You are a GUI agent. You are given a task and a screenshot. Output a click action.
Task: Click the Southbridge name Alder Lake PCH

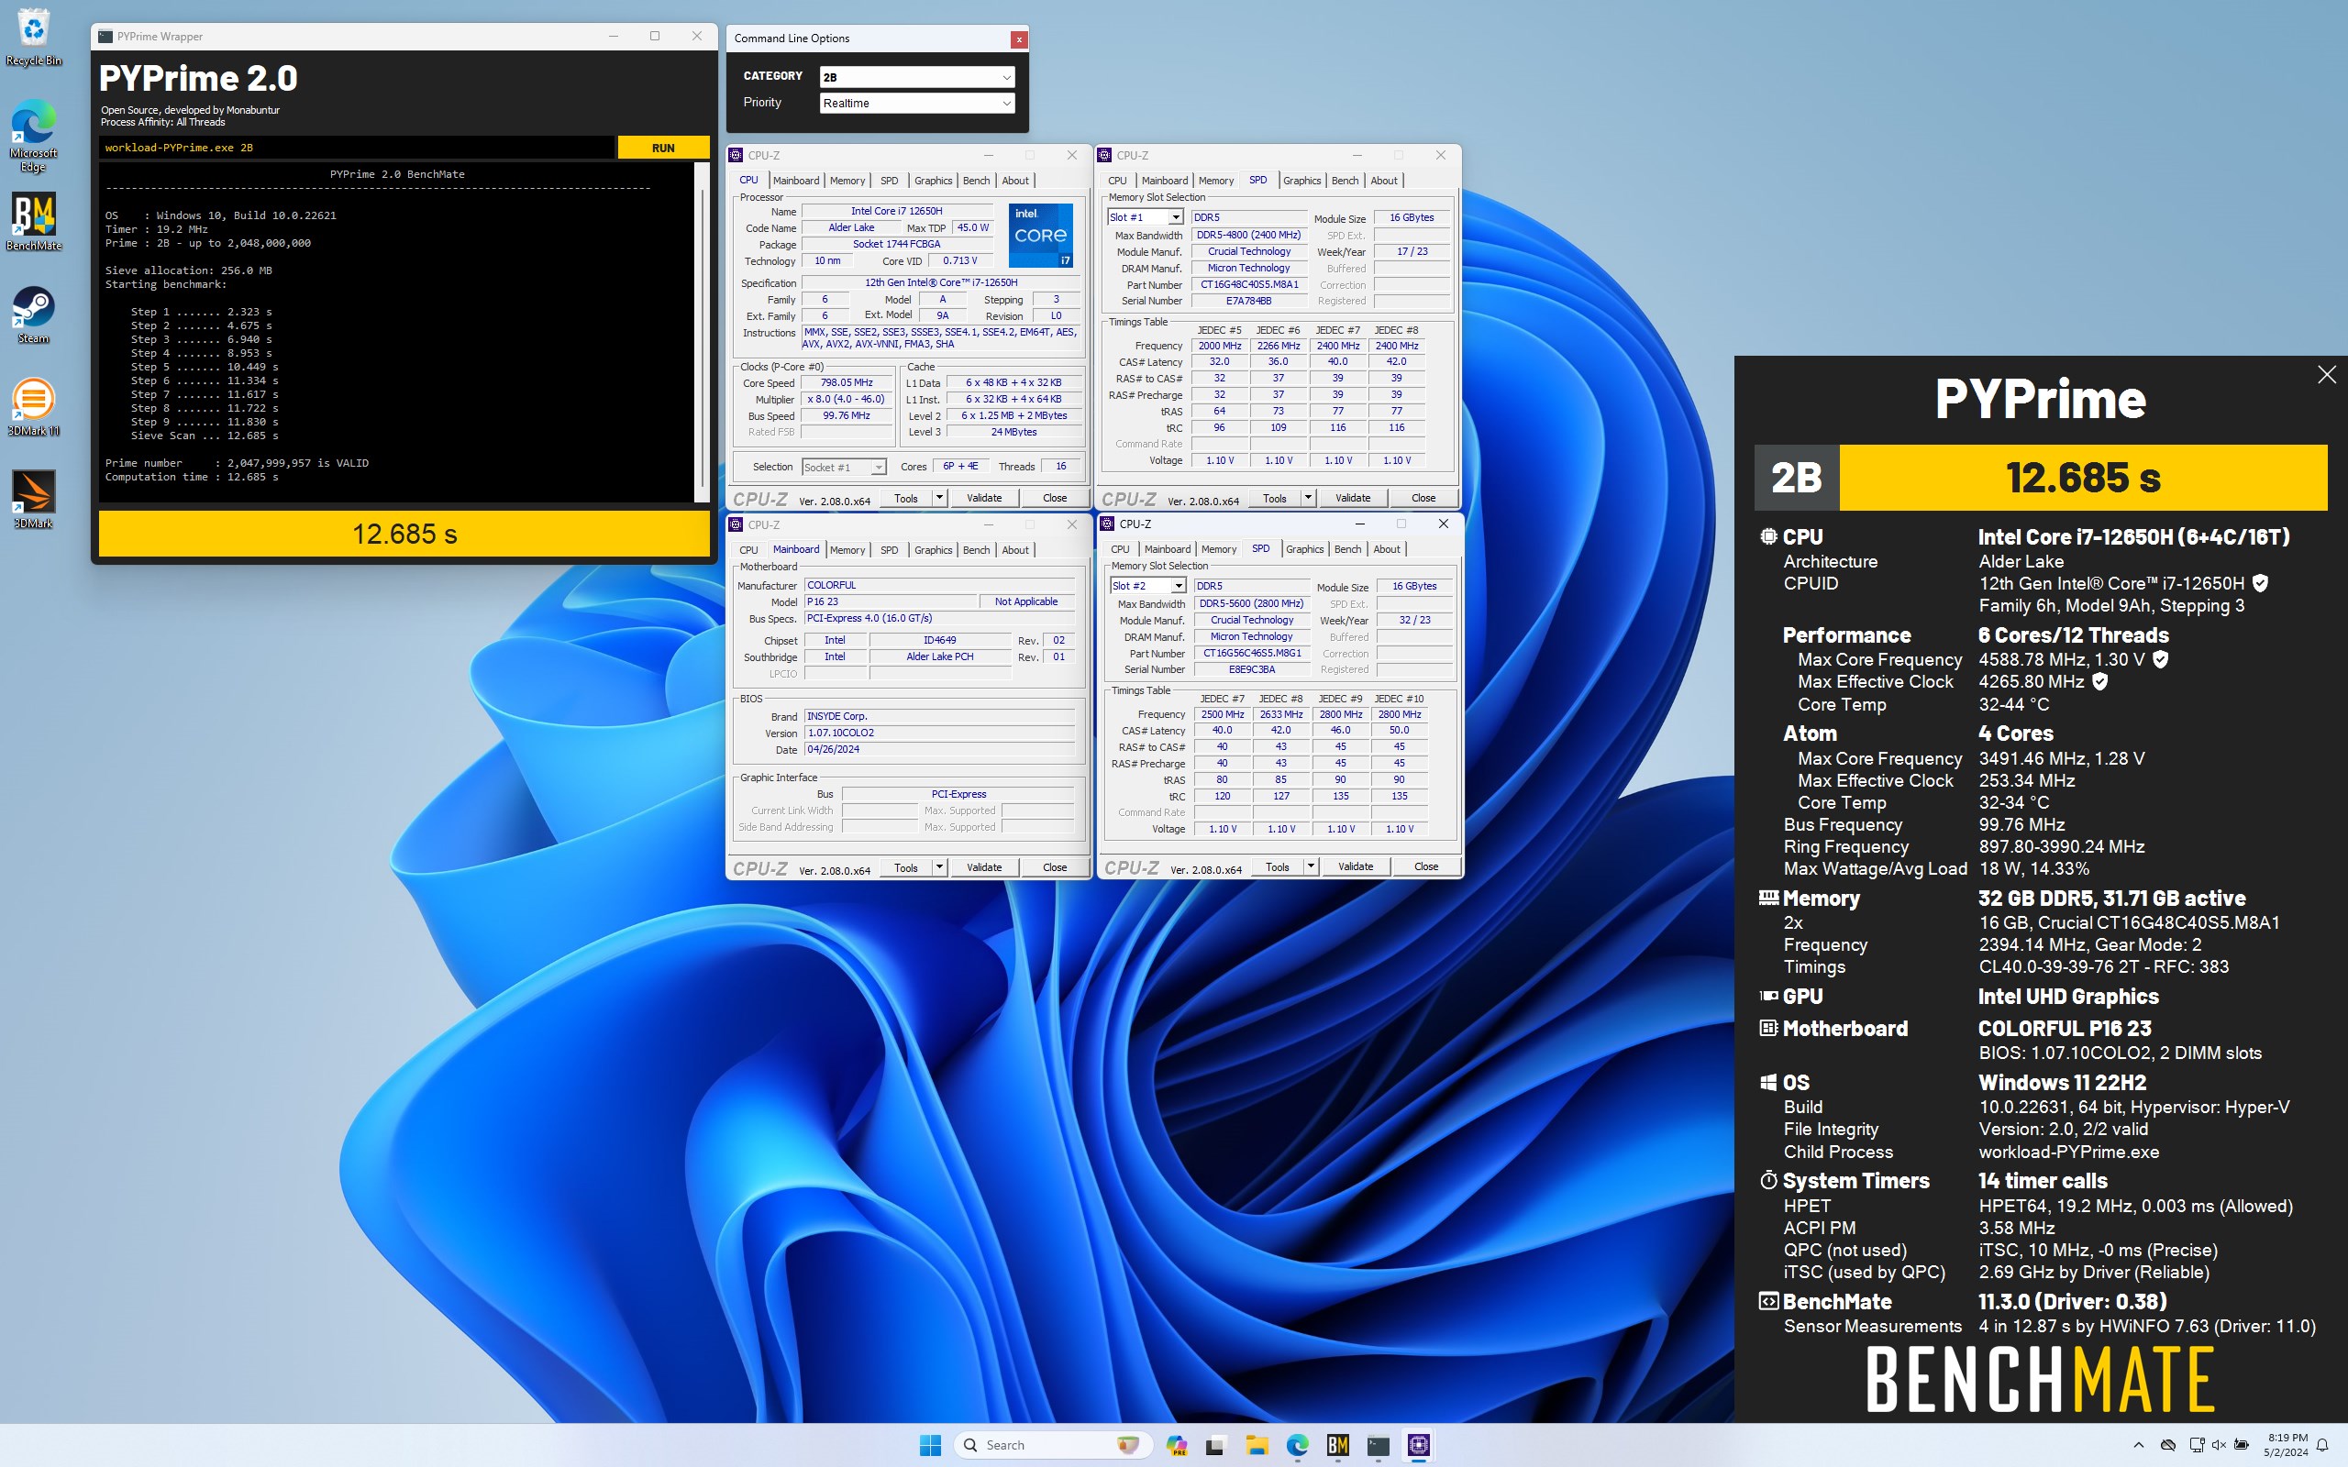click(939, 656)
